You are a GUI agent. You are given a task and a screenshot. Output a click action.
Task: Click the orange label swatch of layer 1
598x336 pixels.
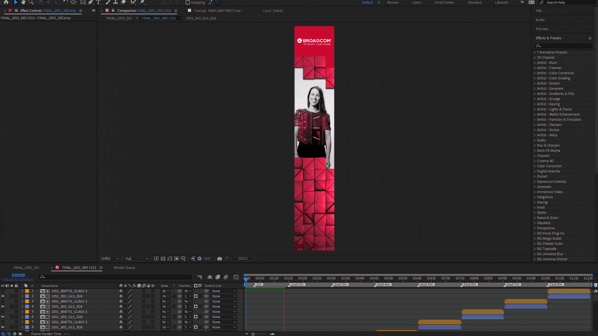point(27,291)
